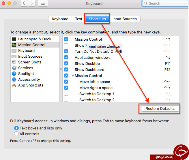189x160 pixels.
Task: Toggle Turn Do Not Disturb On/Off checkbox
Action: [66, 51]
